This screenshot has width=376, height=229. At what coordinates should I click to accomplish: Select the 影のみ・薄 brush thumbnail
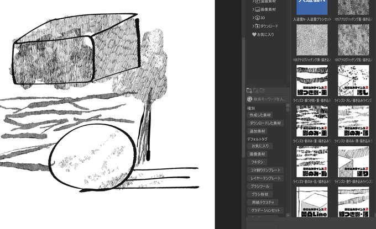point(353,121)
